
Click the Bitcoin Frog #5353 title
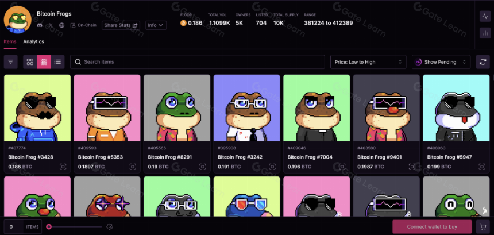(101, 157)
